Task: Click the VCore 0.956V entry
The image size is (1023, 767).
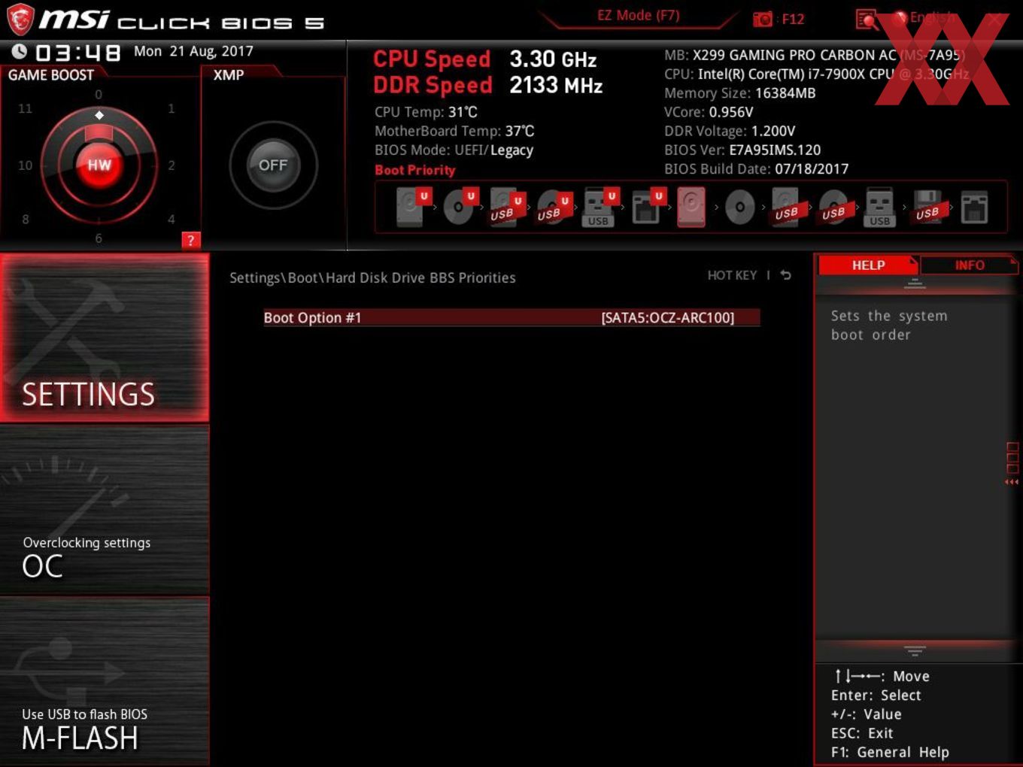Action: point(709,112)
